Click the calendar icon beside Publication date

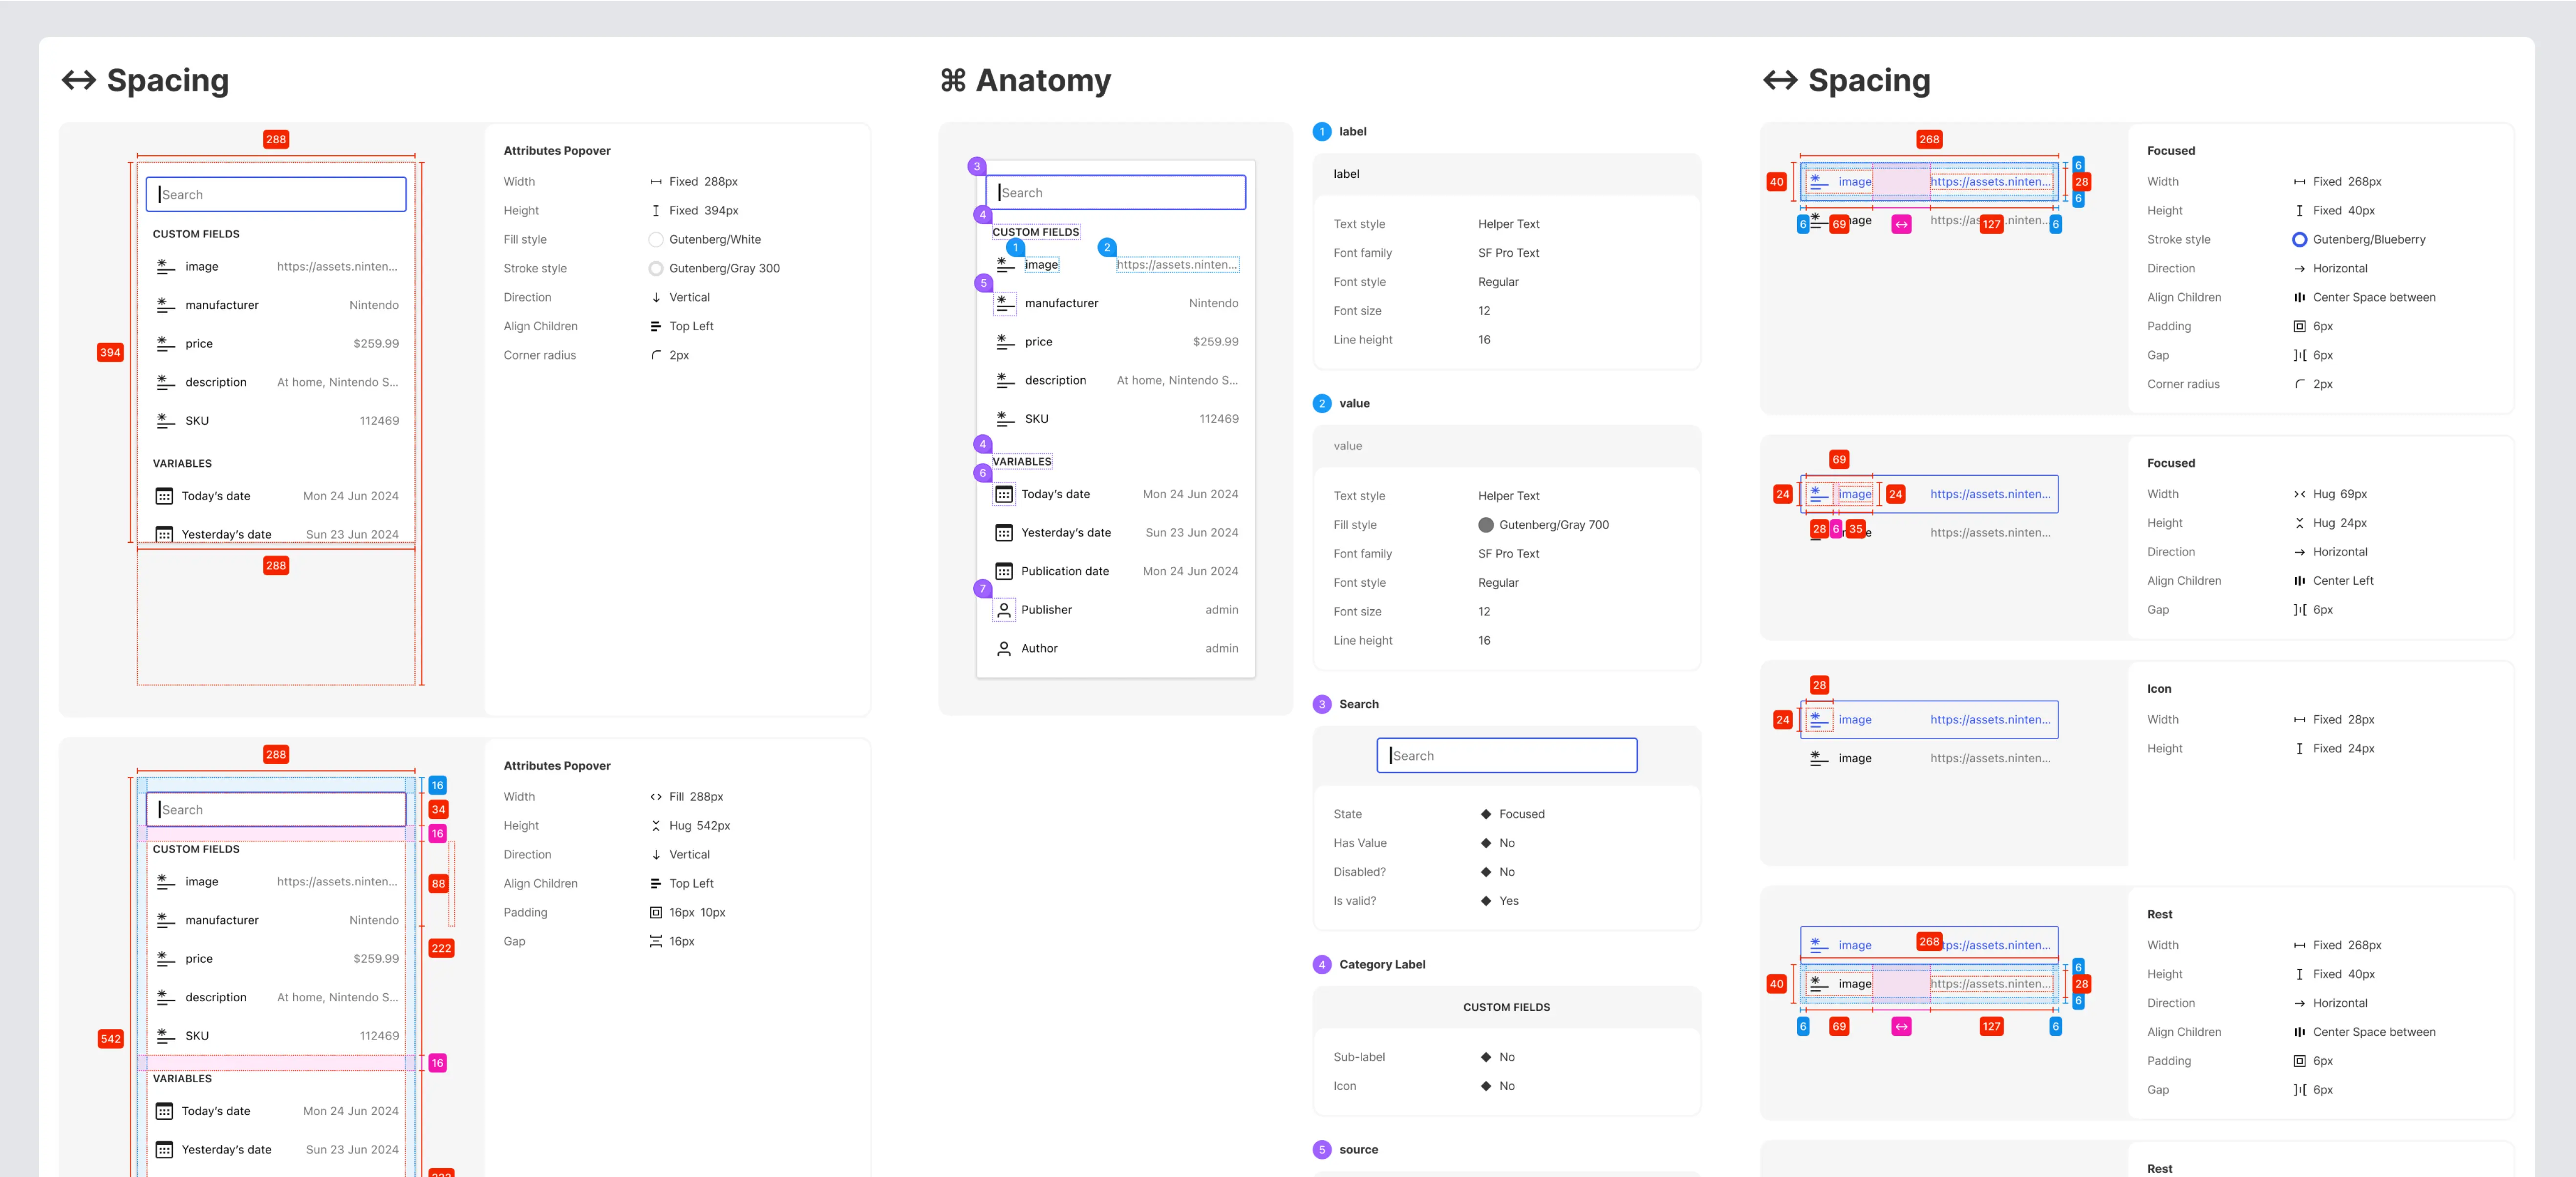click(x=1003, y=571)
